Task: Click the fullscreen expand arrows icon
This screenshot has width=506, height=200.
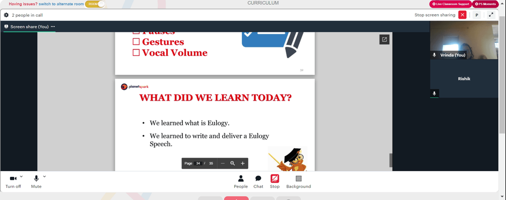Action: coord(491,15)
